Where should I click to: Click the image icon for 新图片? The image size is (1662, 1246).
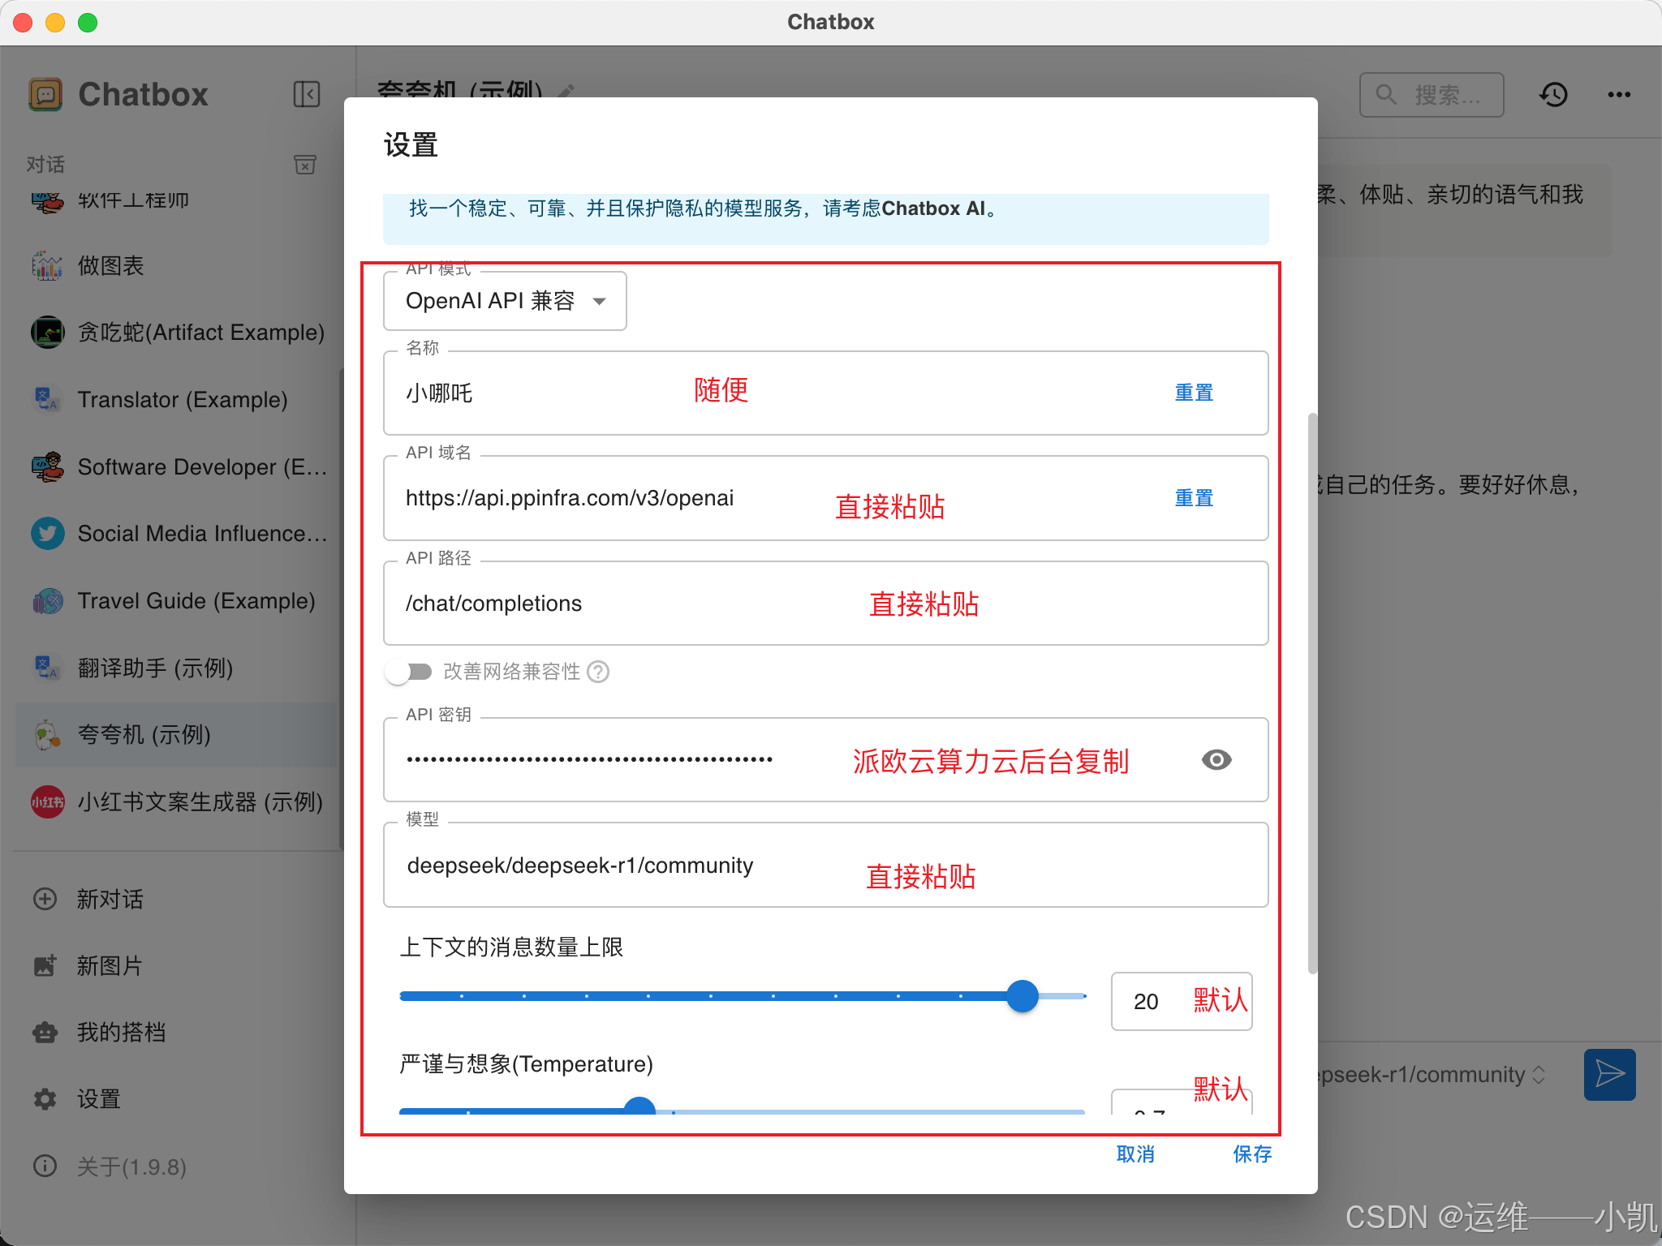(45, 965)
